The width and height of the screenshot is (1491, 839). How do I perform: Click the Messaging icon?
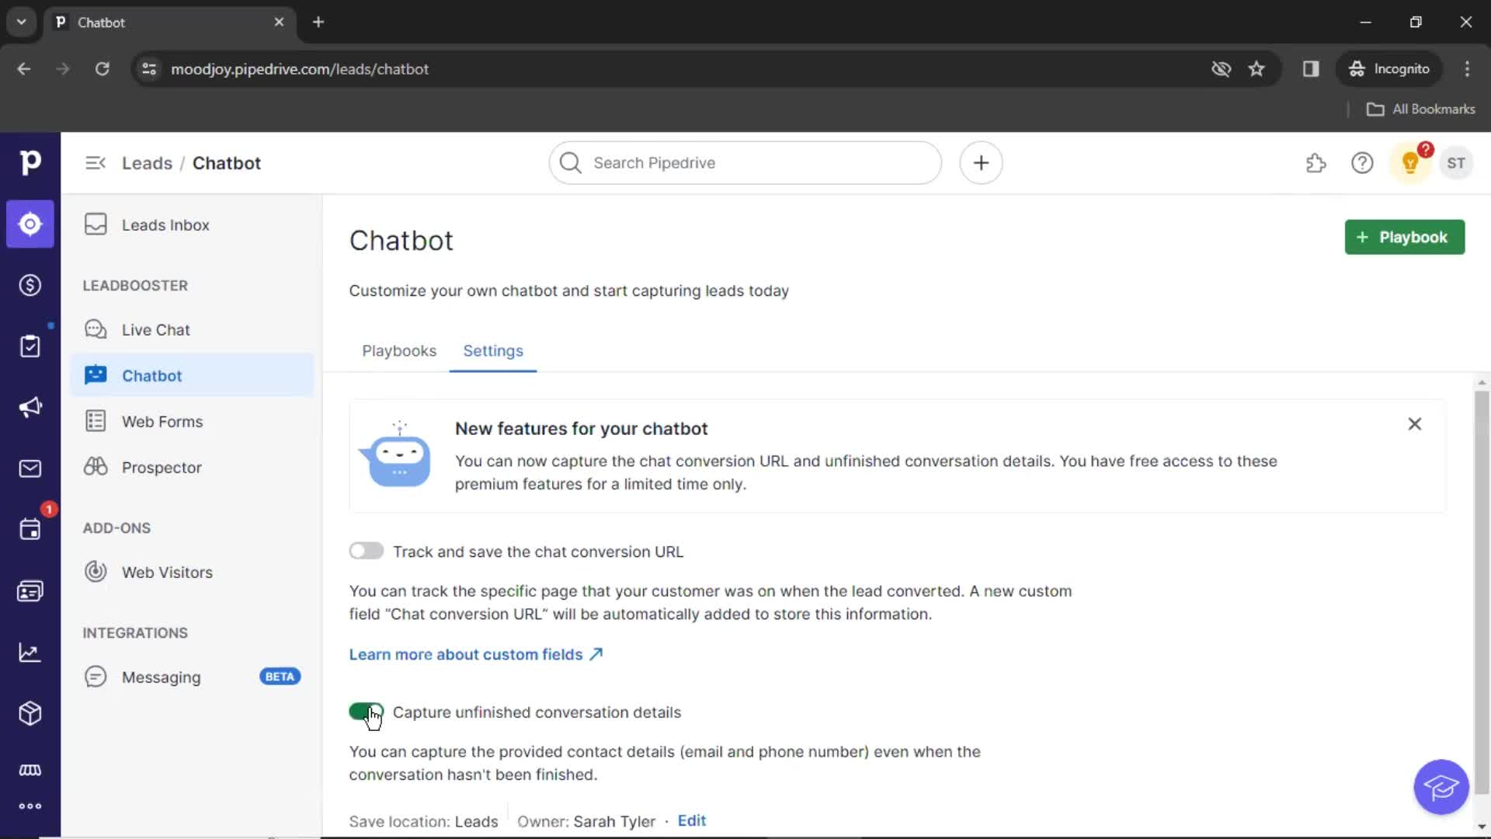pos(96,676)
